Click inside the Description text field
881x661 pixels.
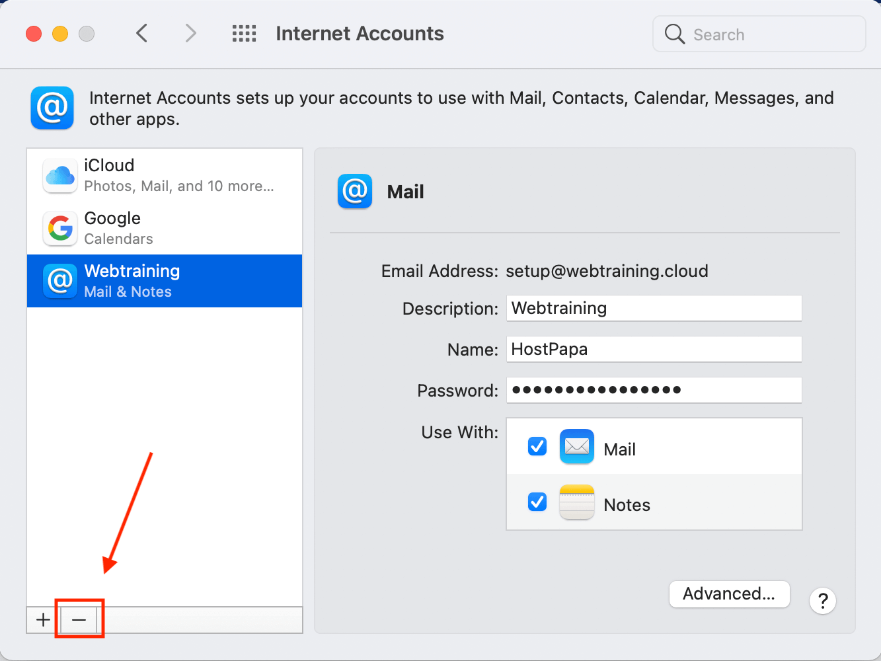(x=654, y=308)
